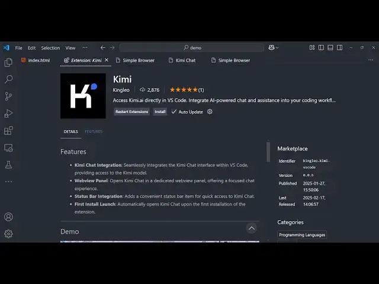Click the scroll-to-top chevron button
The image size is (379, 284).
pyautogui.click(x=252, y=228)
